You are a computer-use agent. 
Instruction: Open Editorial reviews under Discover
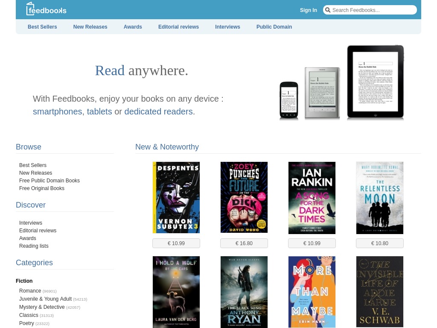38,230
